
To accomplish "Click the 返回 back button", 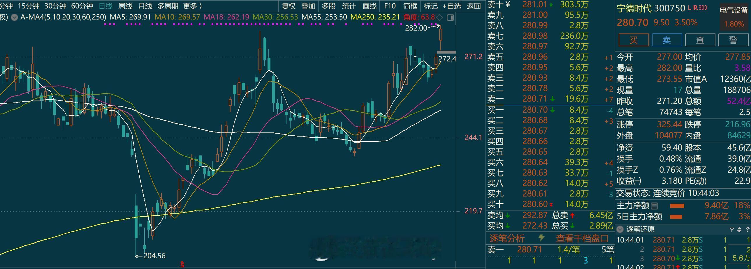I will point(474,6).
